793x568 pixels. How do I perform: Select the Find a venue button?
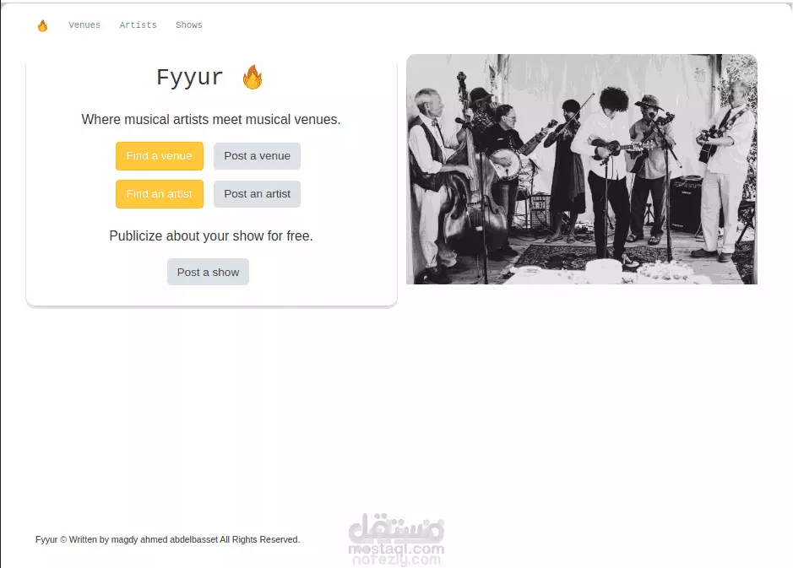click(x=160, y=156)
